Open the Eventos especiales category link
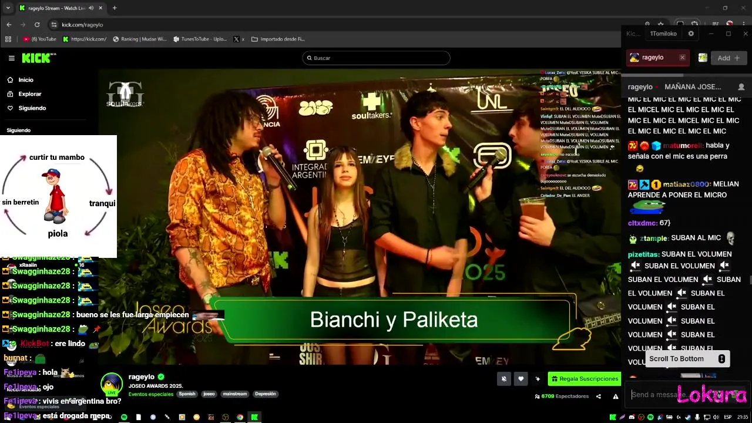Image resolution: width=752 pixels, height=423 pixels. click(151, 394)
